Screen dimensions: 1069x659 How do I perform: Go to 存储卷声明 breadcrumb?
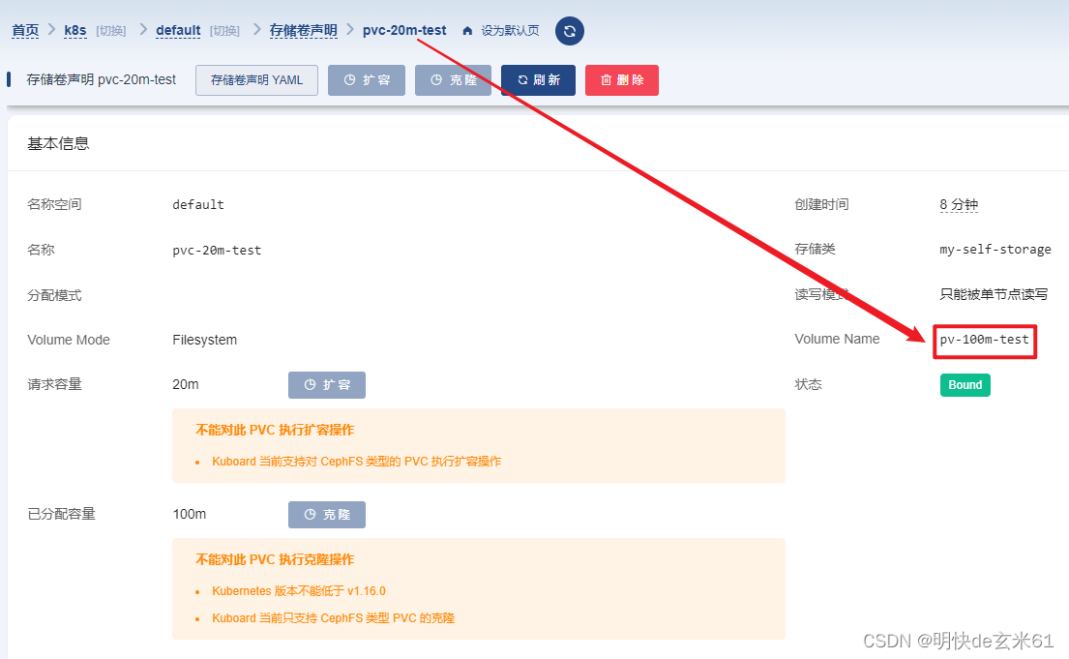tap(304, 31)
